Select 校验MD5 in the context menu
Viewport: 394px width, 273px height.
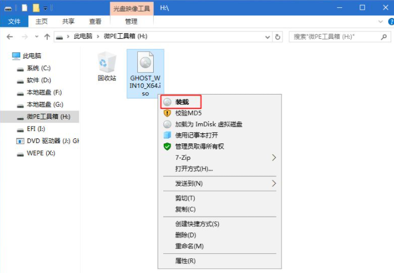pyautogui.click(x=188, y=113)
